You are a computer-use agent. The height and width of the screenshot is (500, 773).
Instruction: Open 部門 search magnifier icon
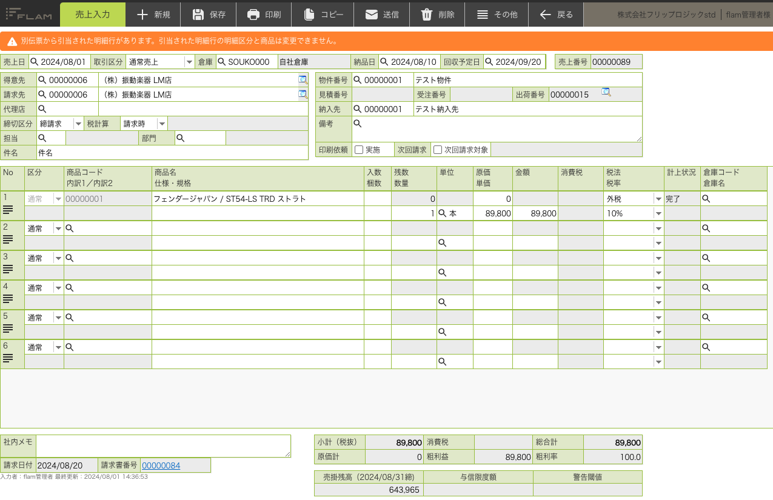[180, 138]
